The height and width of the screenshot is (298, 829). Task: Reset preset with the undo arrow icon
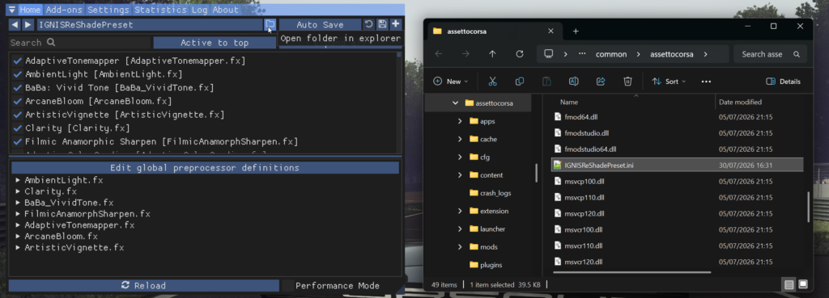pyautogui.click(x=368, y=24)
